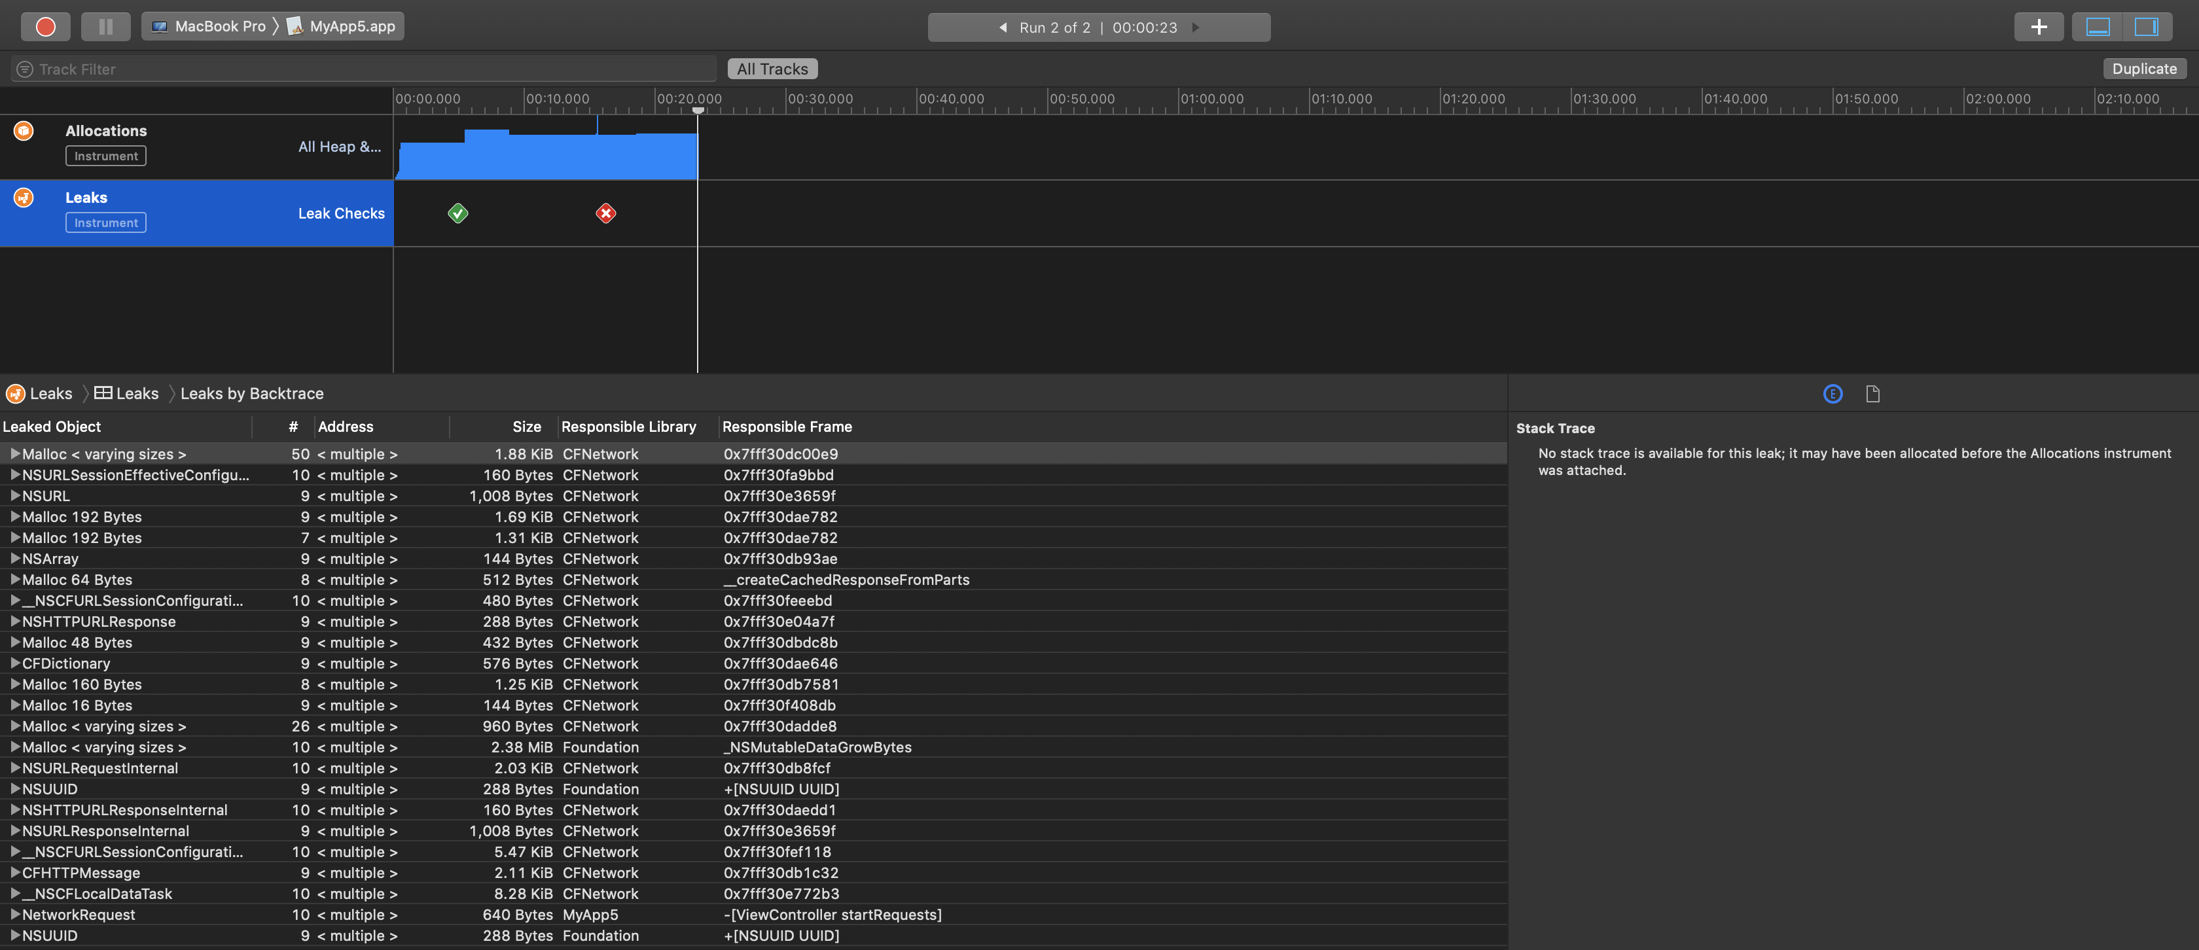Toggle the right inspector pane view button
This screenshot has height=950, width=2199.
pos(2146,26)
